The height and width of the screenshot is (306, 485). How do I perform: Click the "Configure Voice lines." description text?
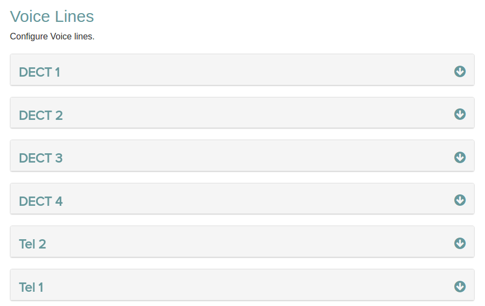pyautogui.click(x=52, y=37)
